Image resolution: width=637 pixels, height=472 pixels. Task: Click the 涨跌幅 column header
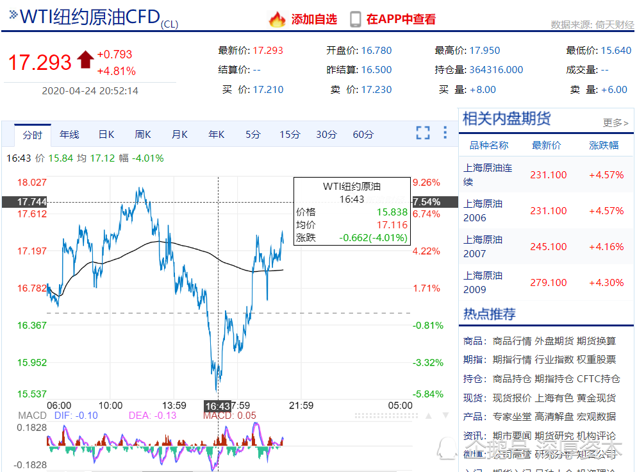[x=604, y=145]
